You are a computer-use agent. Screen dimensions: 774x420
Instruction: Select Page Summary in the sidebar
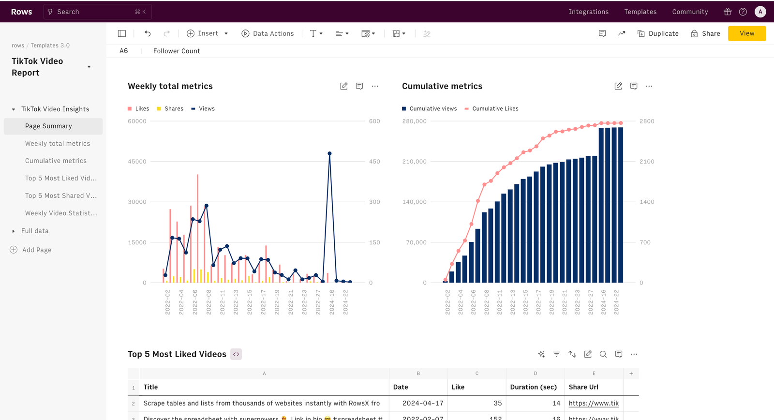53,126
